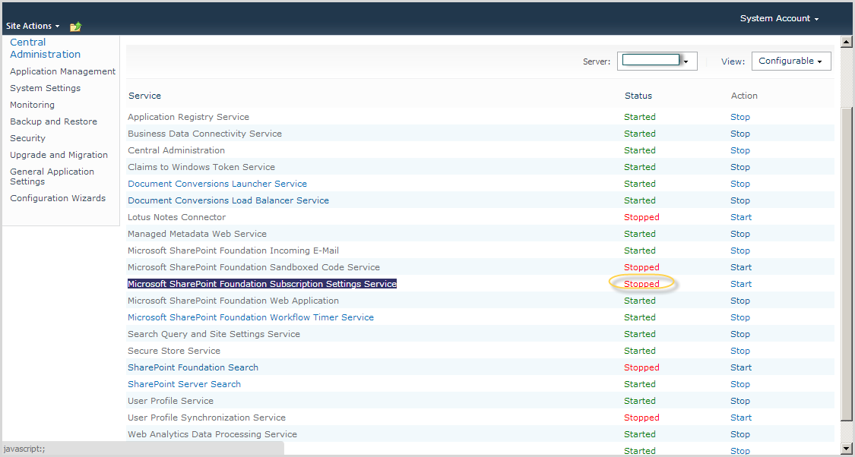Open the Site Actions menu

pyautogui.click(x=33, y=27)
